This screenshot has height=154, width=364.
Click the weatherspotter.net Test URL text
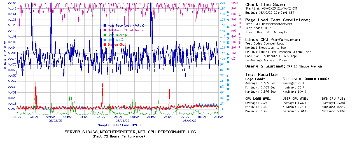coord(277,24)
